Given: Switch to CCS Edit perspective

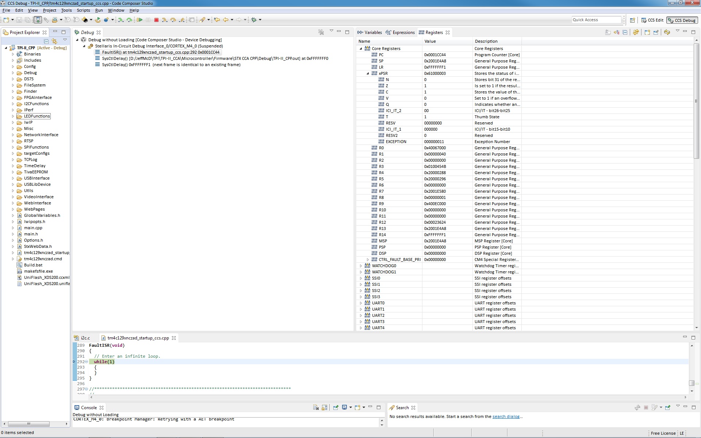Looking at the screenshot, I should (652, 20).
